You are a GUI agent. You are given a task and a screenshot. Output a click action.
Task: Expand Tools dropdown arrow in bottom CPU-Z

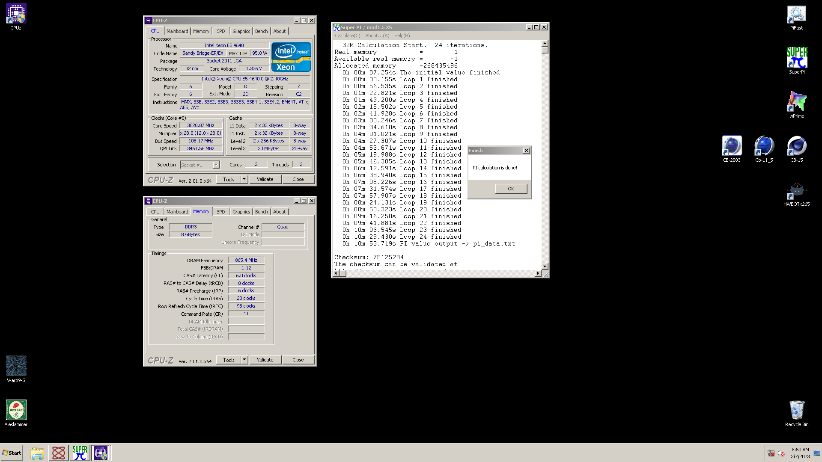click(244, 360)
